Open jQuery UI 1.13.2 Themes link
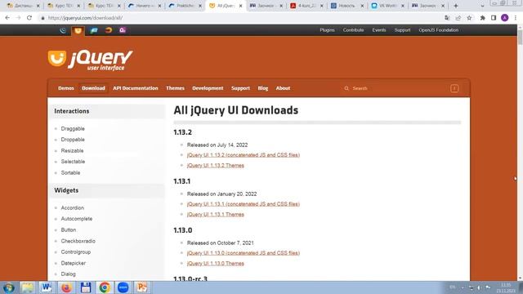The width and height of the screenshot is (523, 294). (x=216, y=165)
